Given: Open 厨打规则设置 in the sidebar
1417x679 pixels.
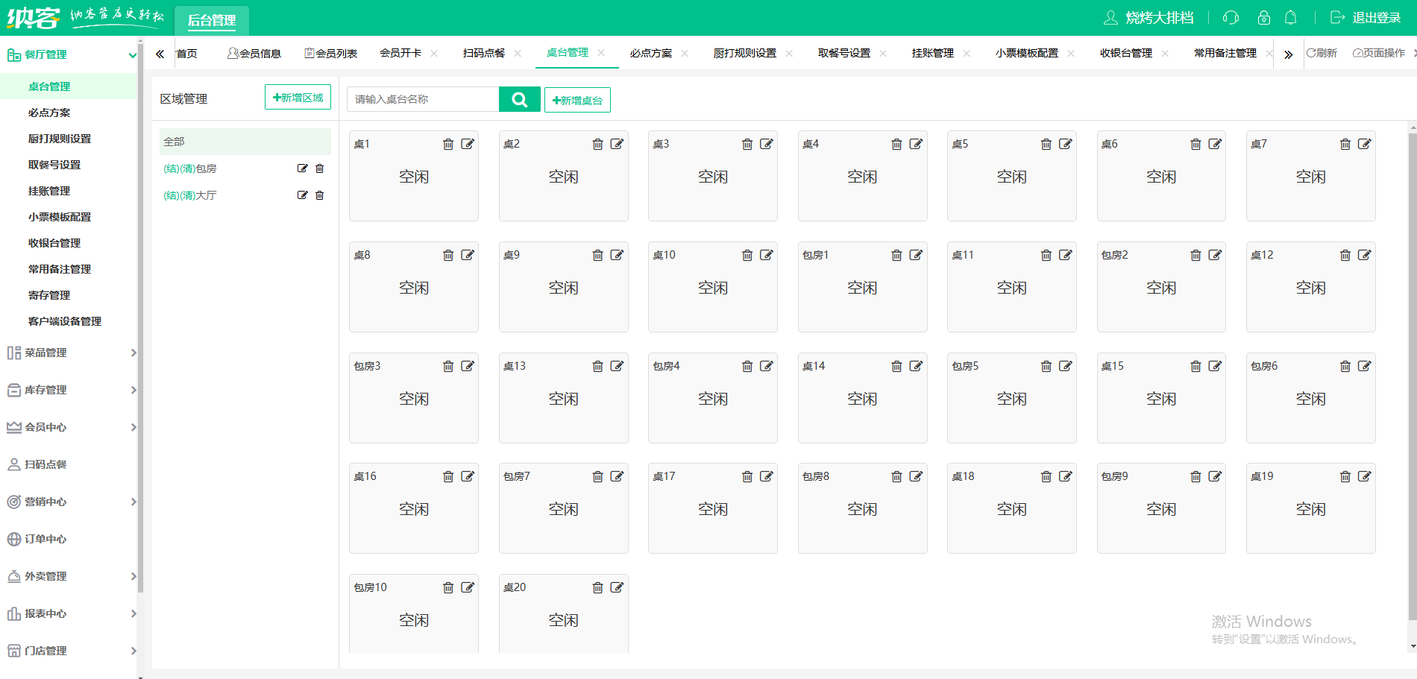Looking at the screenshot, I should pyautogui.click(x=60, y=139).
